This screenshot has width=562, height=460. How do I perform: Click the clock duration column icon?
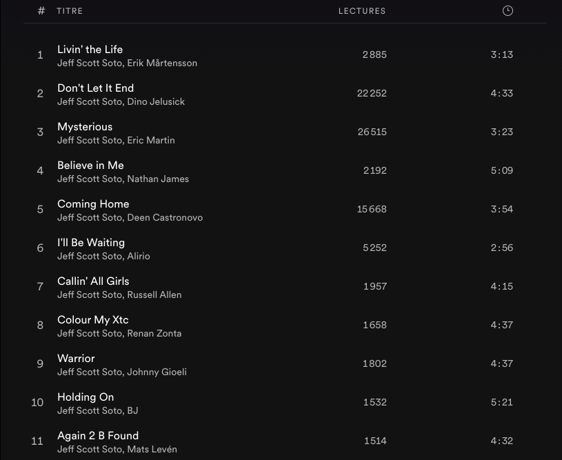pos(508,11)
